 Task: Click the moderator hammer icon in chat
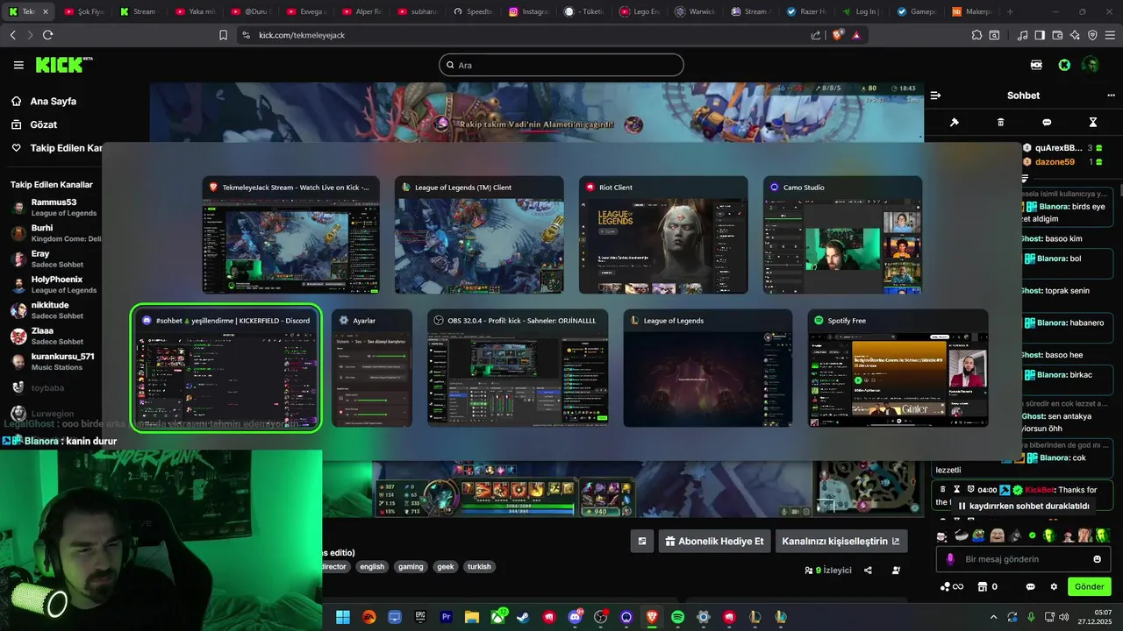(955, 122)
